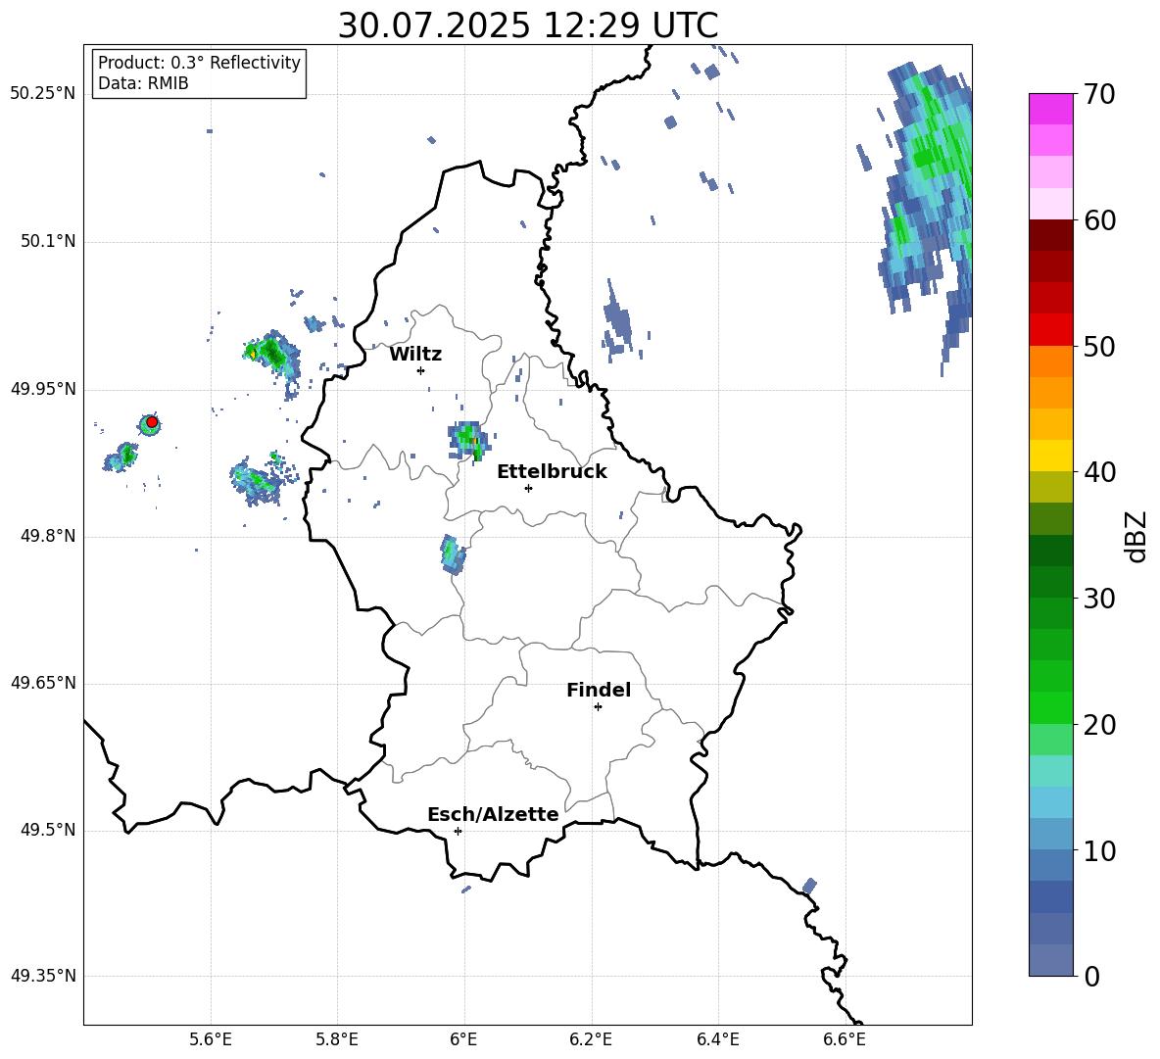Viewport: 1160px width, 1059px height.
Task: Click the 'Data: RMIB' text
Action: [x=143, y=83]
